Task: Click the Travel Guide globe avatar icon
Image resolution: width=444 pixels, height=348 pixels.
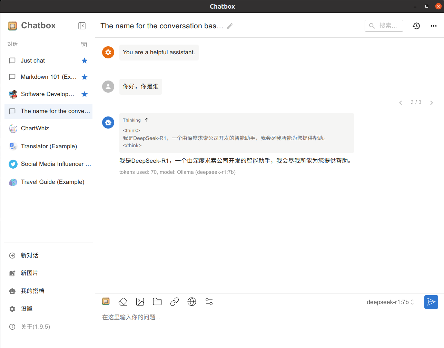Action: (x=13, y=182)
